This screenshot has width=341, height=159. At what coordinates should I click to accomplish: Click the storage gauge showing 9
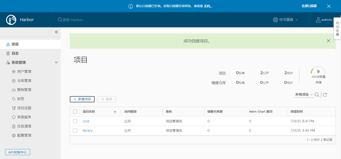pyautogui.click(x=318, y=72)
